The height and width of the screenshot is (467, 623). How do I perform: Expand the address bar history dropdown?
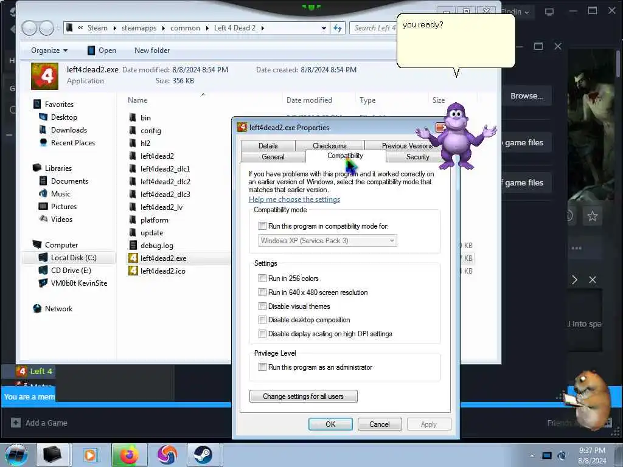(324, 28)
